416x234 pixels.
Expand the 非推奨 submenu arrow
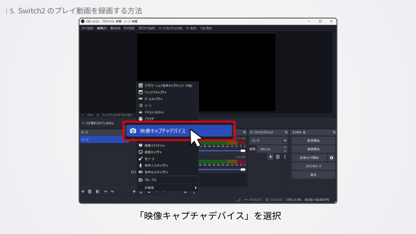point(196,188)
